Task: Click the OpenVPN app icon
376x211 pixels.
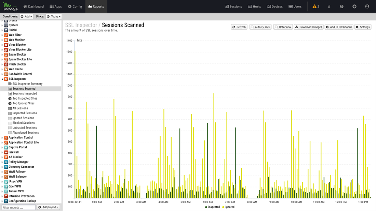Action: click(6, 186)
